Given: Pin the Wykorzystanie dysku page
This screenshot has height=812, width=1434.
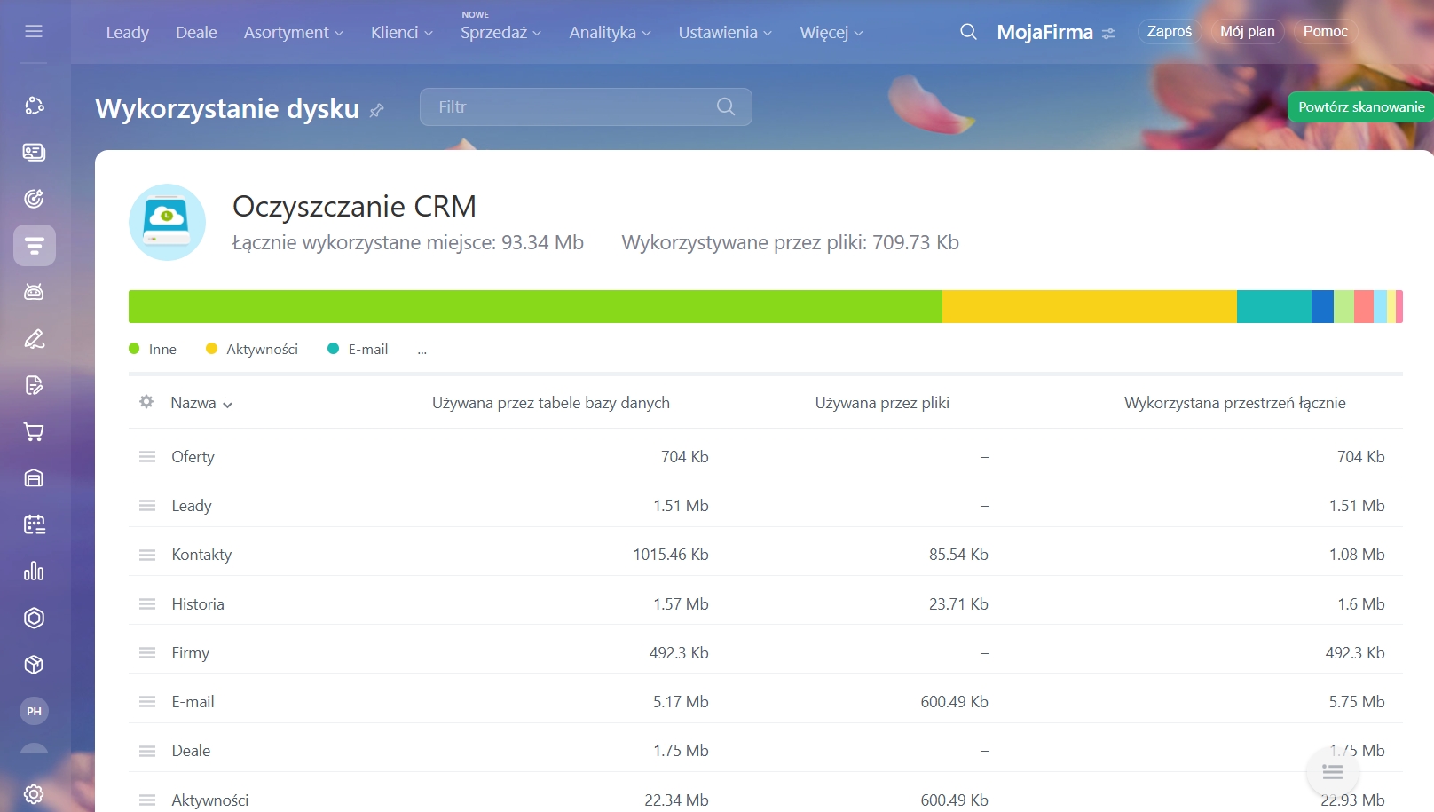Looking at the screenshot, I should point(377,110).
